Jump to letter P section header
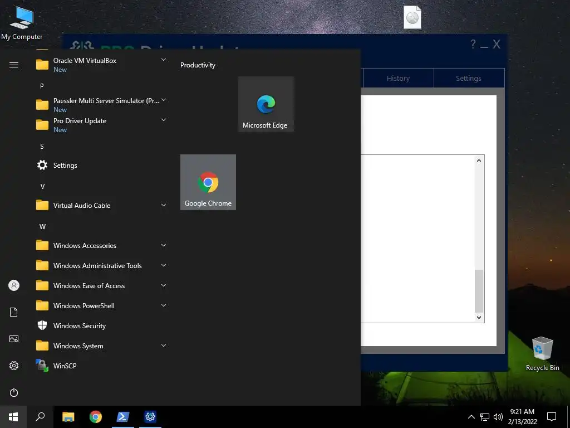Image resolution: width=570 pixels, height=428 pixels. tap(42, 86)
